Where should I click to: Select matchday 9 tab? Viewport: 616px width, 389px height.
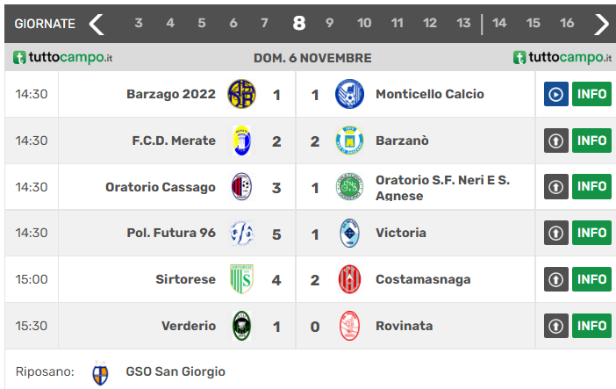pyautogui.click(x=330, y=24)
